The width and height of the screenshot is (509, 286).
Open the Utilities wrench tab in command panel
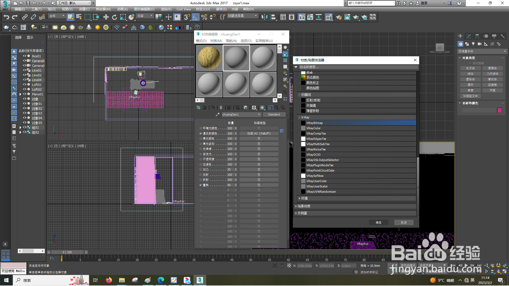pos(502,36)
